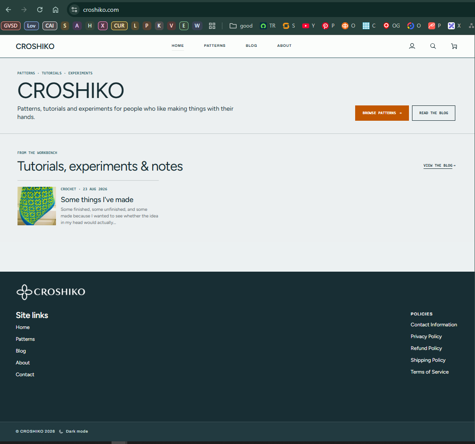The width and height of the screenshot is (475, 444).
Task: Select the HOME nav item
Action: tap(178, 45)
